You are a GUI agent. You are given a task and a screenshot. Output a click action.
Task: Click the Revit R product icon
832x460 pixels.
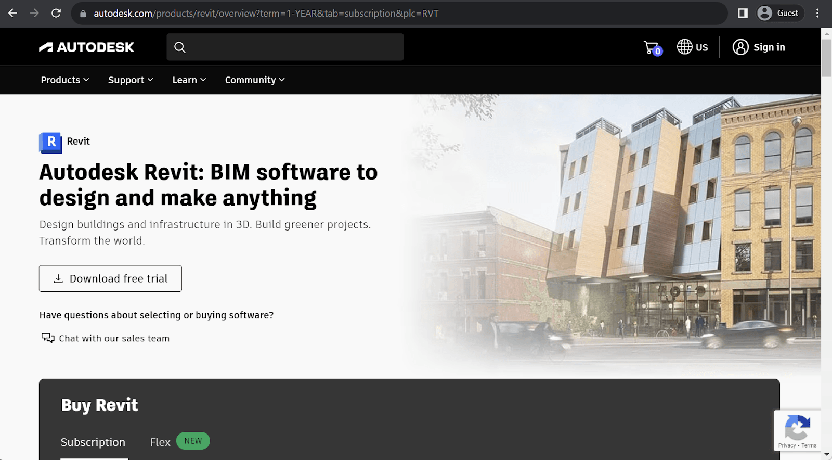point(50,142)
